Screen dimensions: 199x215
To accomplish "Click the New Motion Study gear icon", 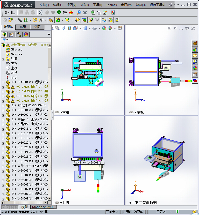I will (77, 20).
